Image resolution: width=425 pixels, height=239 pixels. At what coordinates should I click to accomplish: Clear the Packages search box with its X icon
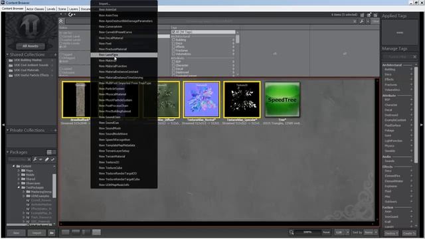[29, 159]
